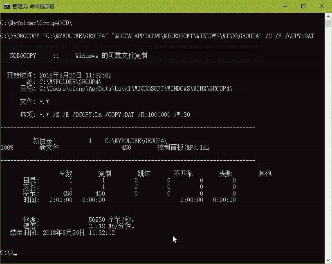Click the '失败' column header
This screenshot has width=332, height=264.
[226, 173]
